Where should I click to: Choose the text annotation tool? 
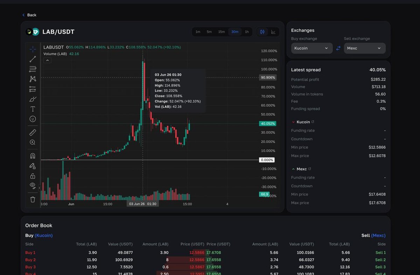[33, 109]
